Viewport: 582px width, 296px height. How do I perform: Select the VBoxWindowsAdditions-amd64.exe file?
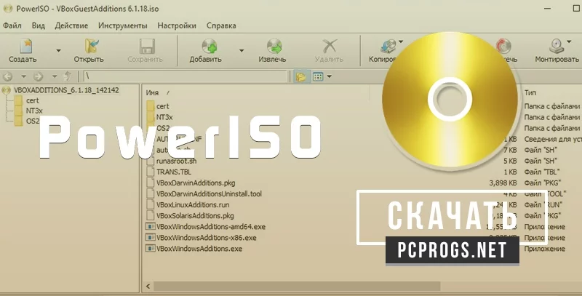click(211, 227)
